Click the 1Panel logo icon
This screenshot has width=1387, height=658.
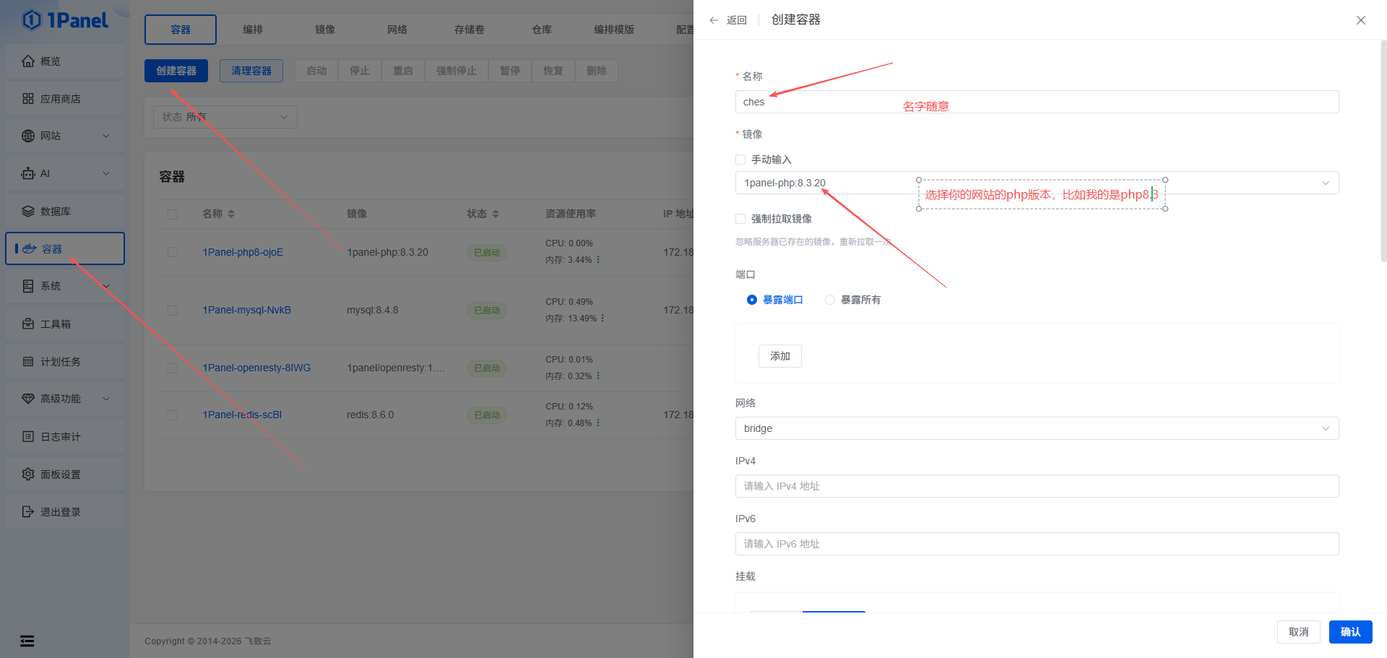tap(32, 20)
